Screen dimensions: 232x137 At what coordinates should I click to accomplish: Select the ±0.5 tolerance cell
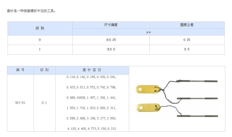pyautogui.click(x=111, y=49)
